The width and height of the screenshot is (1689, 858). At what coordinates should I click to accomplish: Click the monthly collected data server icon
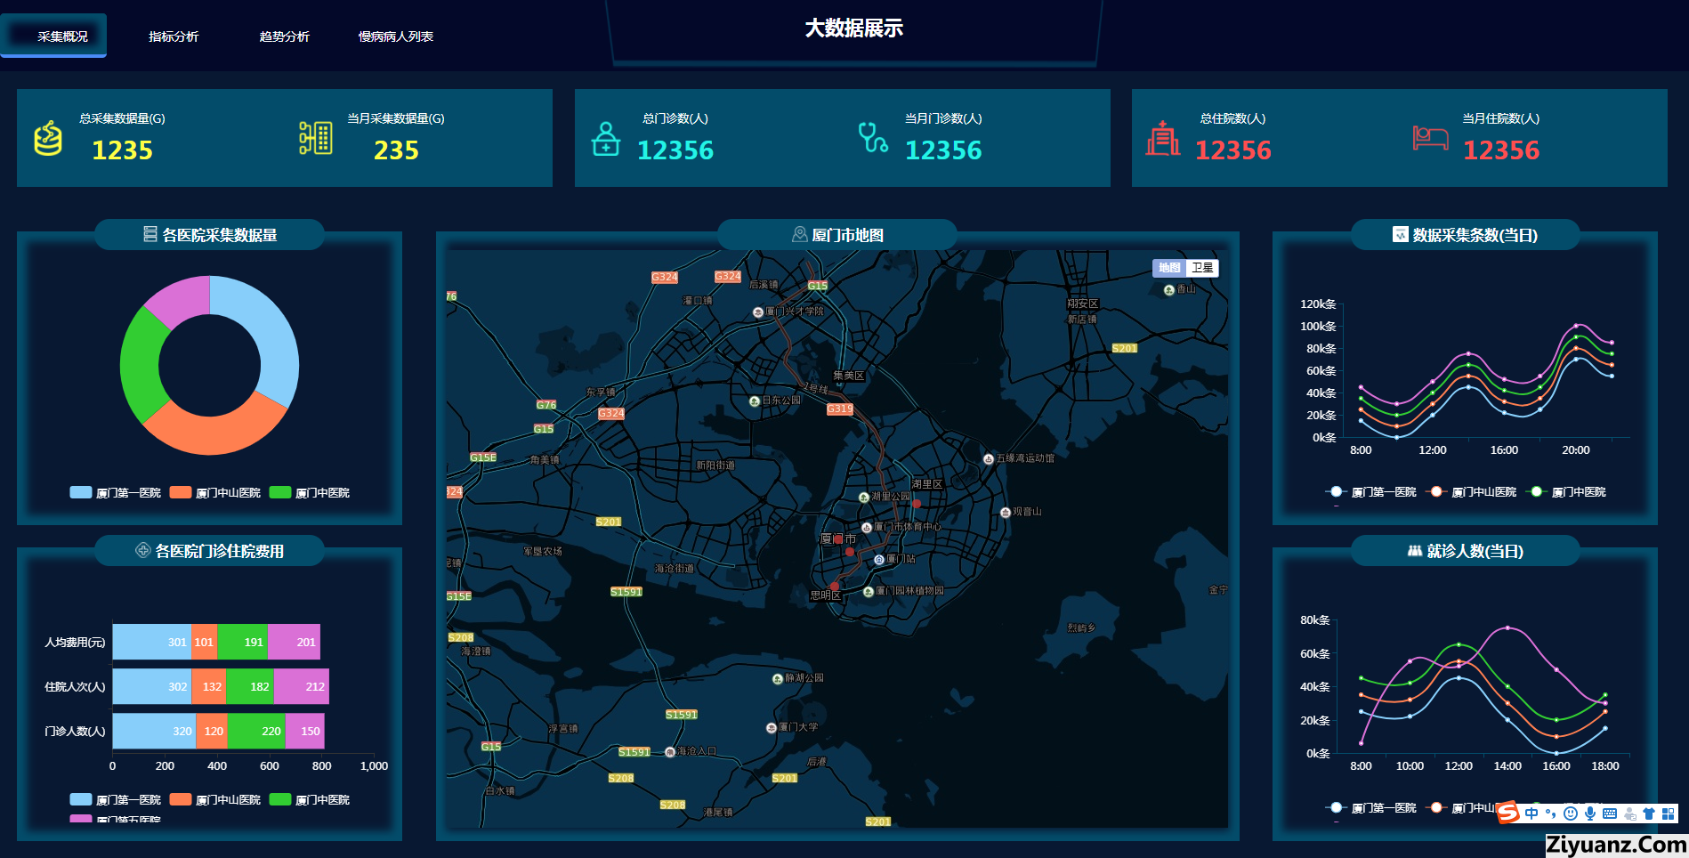(x=315, y=138)
